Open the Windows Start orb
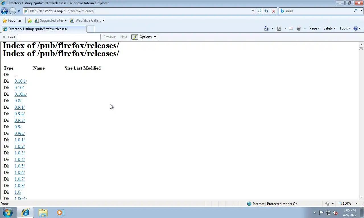The width and height of the screenshot is (364, 218). (8, 212)
